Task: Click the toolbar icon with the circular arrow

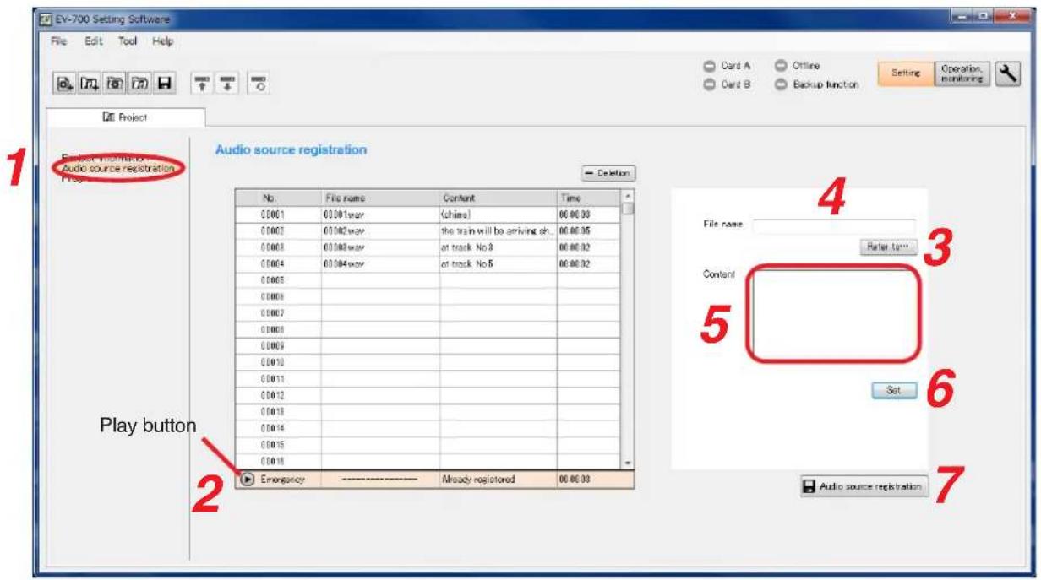Action: pos(257,84)
